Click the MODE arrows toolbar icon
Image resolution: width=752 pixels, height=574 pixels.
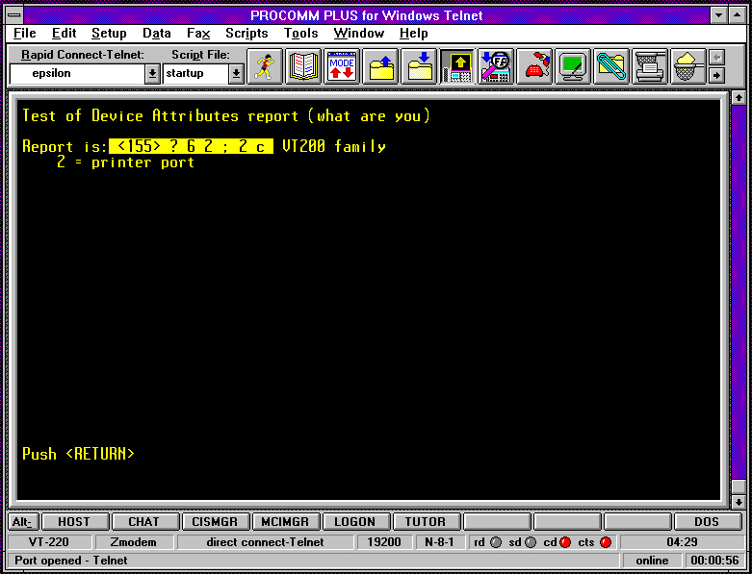click(x=342, y=66)
